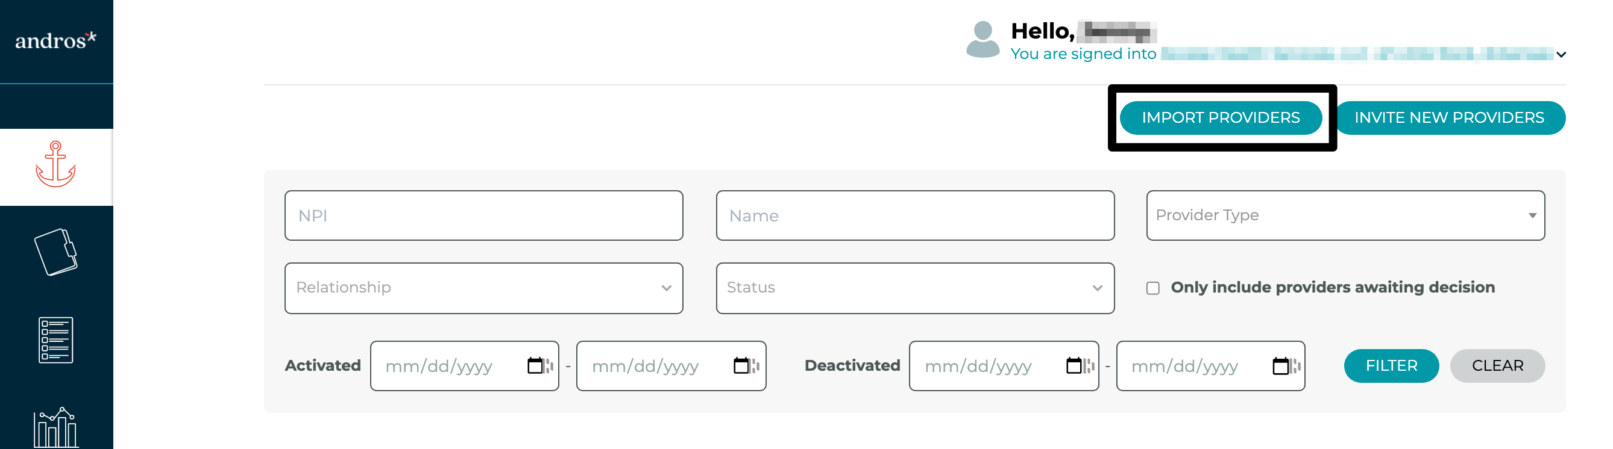Apply filters with the Filter button

click(x=1391, y=366)
